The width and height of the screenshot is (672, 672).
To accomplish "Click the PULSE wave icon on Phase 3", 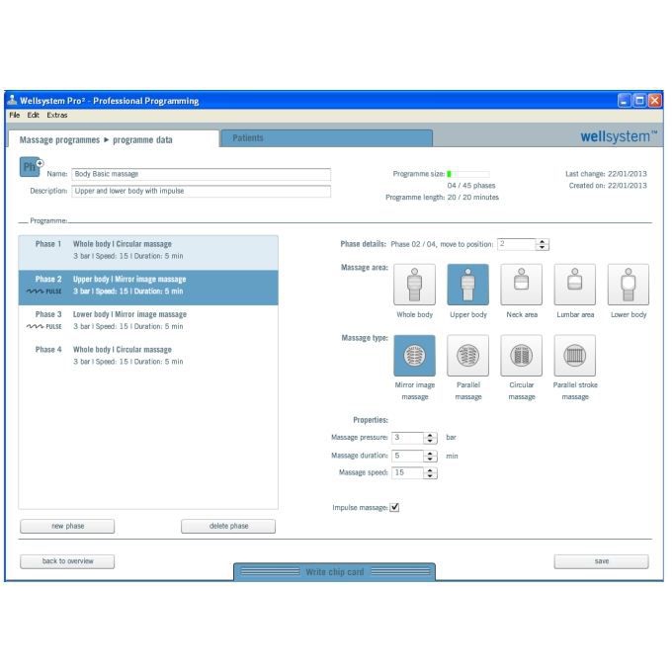I will tap(43, 326).
